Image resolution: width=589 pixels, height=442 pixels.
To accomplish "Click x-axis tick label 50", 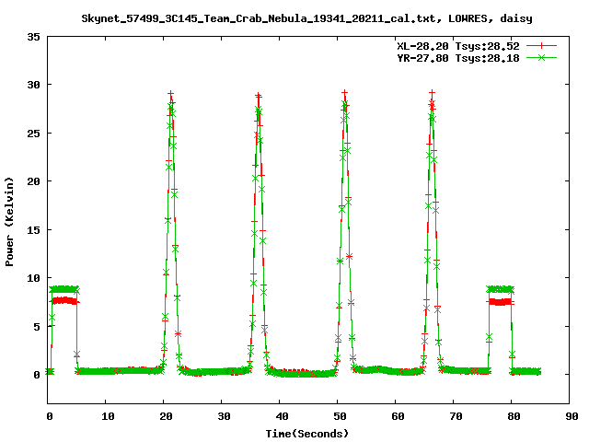I will coord(340,416).
